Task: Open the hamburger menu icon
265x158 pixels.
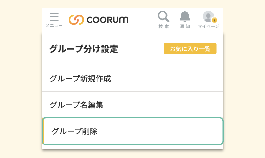Action: coord(54,17)
